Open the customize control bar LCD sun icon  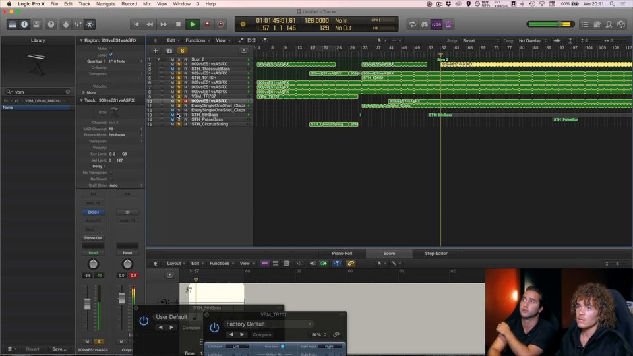(x=243, y=24)
